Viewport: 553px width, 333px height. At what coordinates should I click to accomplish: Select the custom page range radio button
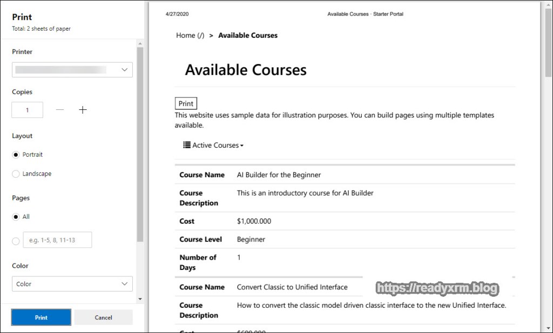click(16, 241)
